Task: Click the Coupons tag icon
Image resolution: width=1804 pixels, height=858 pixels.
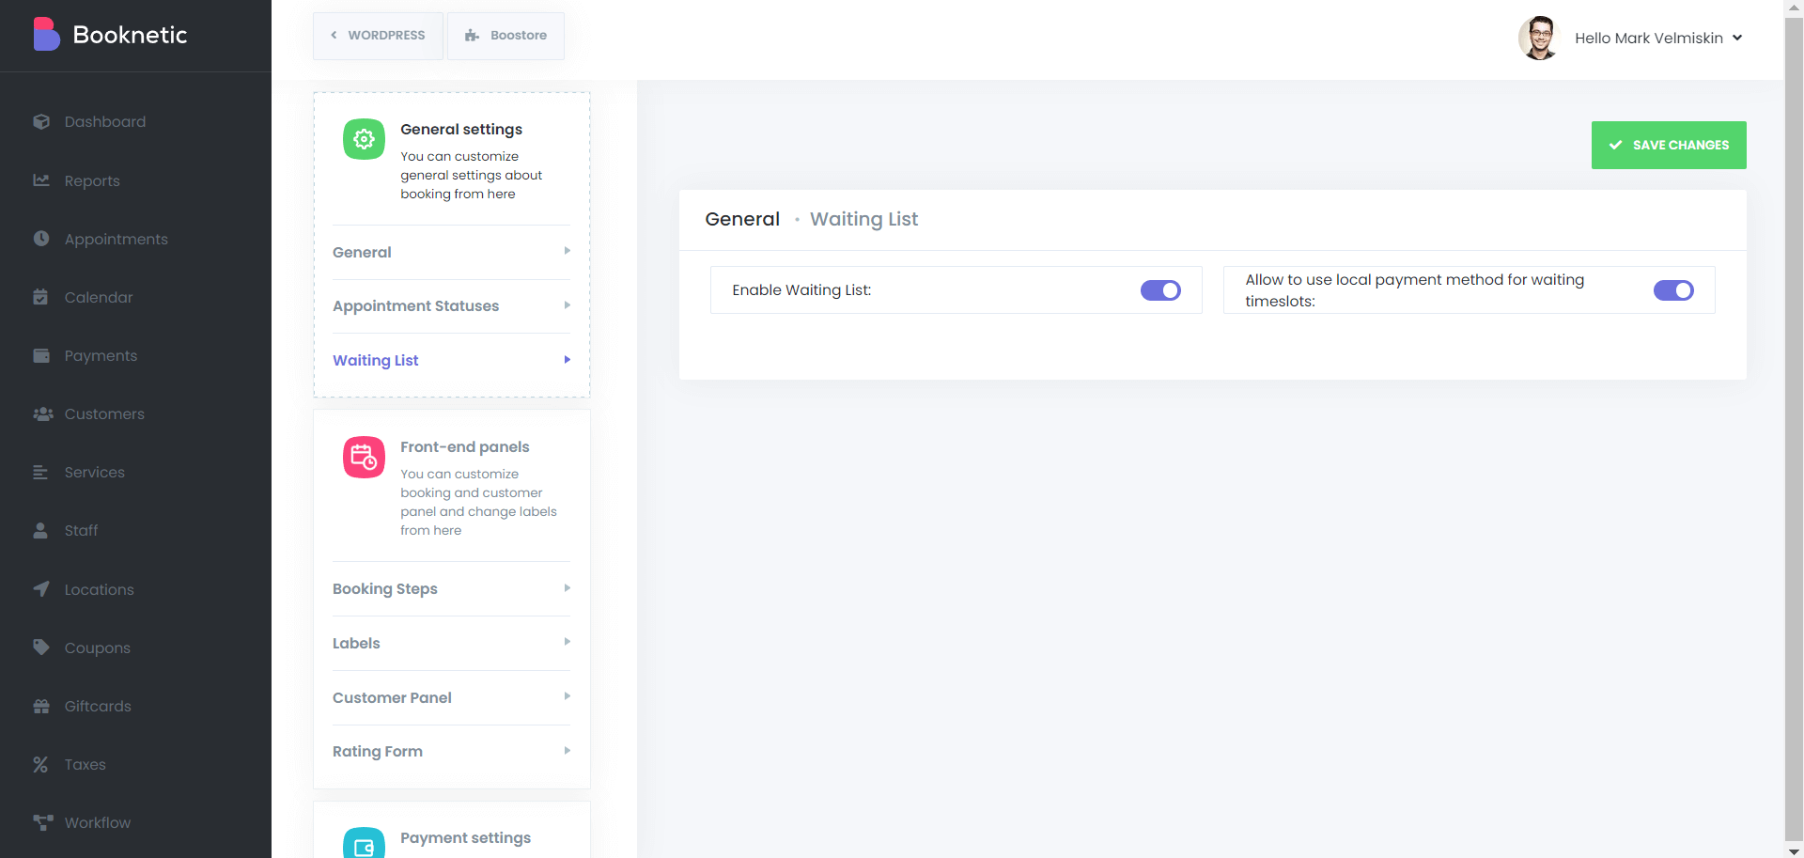Action: pos(41,647)
